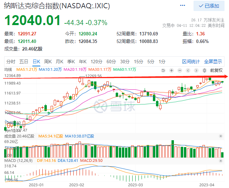229x188 pixels.
Task: Select the 月K chart tab
Action: 60,62
